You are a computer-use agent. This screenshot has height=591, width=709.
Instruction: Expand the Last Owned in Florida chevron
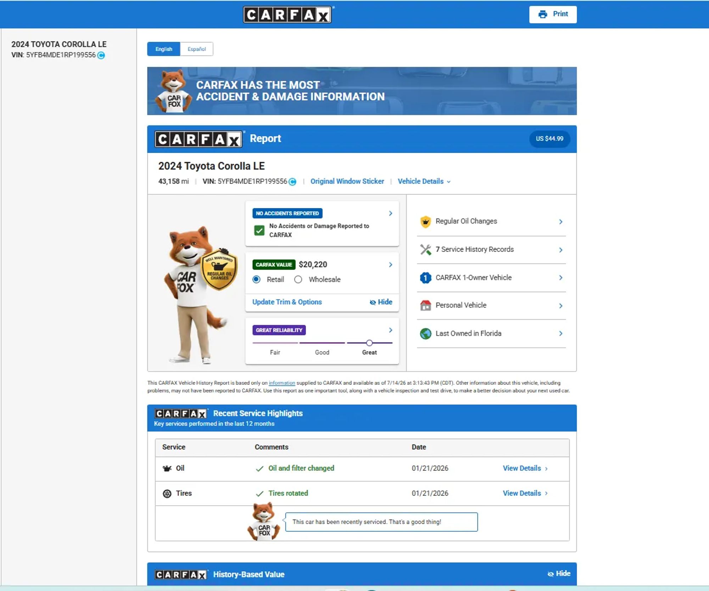coord(561,333)
